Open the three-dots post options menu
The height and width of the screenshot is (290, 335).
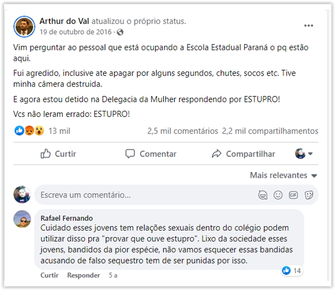(x=309, y=26)
